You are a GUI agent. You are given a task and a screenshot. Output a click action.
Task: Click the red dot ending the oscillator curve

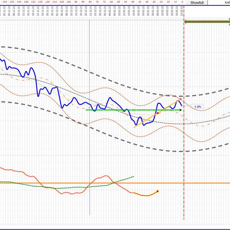tap(158, 191)
